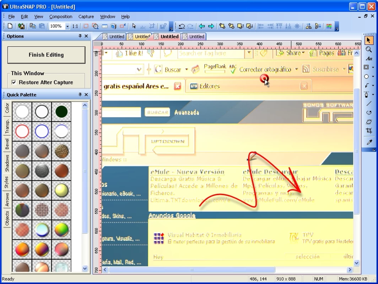Open the File menu

[x=11, y=17]
